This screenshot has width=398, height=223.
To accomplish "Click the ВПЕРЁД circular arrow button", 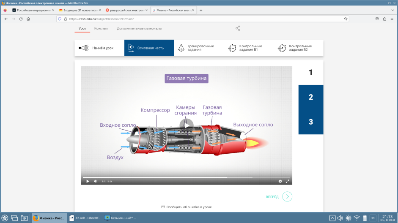I will click(x=287, y=196).
